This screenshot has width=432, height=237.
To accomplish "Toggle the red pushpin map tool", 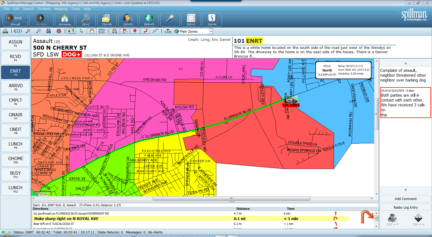I will [135, 31].
